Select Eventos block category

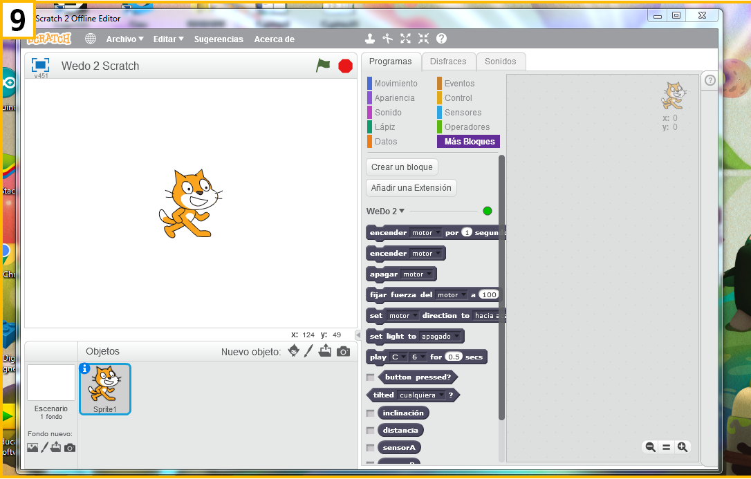coord(456,83)
